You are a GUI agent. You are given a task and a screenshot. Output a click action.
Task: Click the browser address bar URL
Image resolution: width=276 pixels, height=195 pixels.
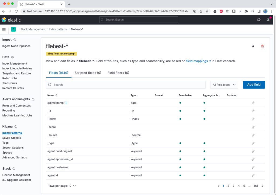coord(117,11)
